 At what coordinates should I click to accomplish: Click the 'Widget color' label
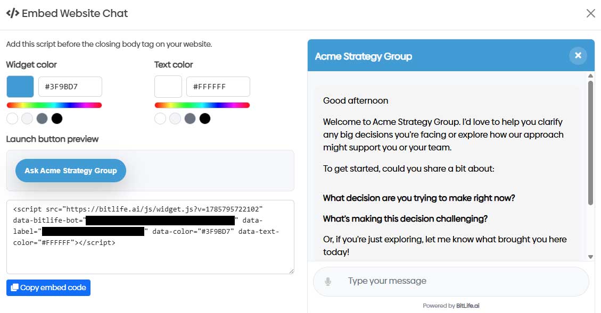31,65
